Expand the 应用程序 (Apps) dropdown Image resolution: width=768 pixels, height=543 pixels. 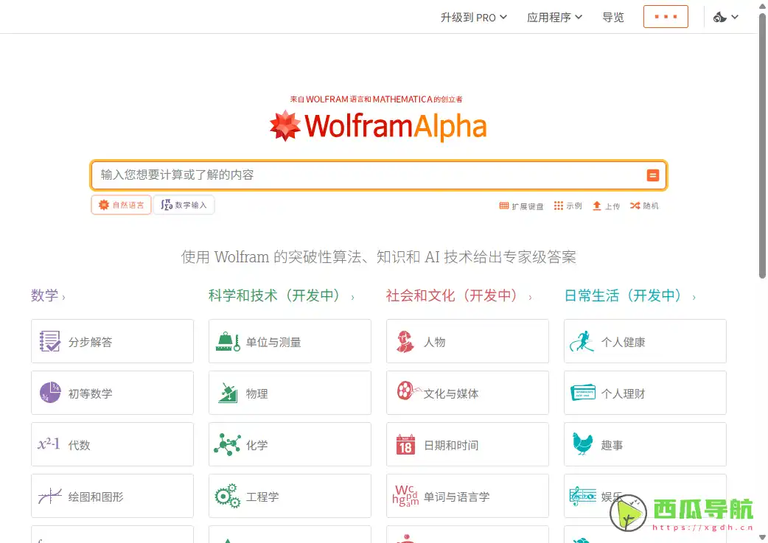[x=554, y=16]
